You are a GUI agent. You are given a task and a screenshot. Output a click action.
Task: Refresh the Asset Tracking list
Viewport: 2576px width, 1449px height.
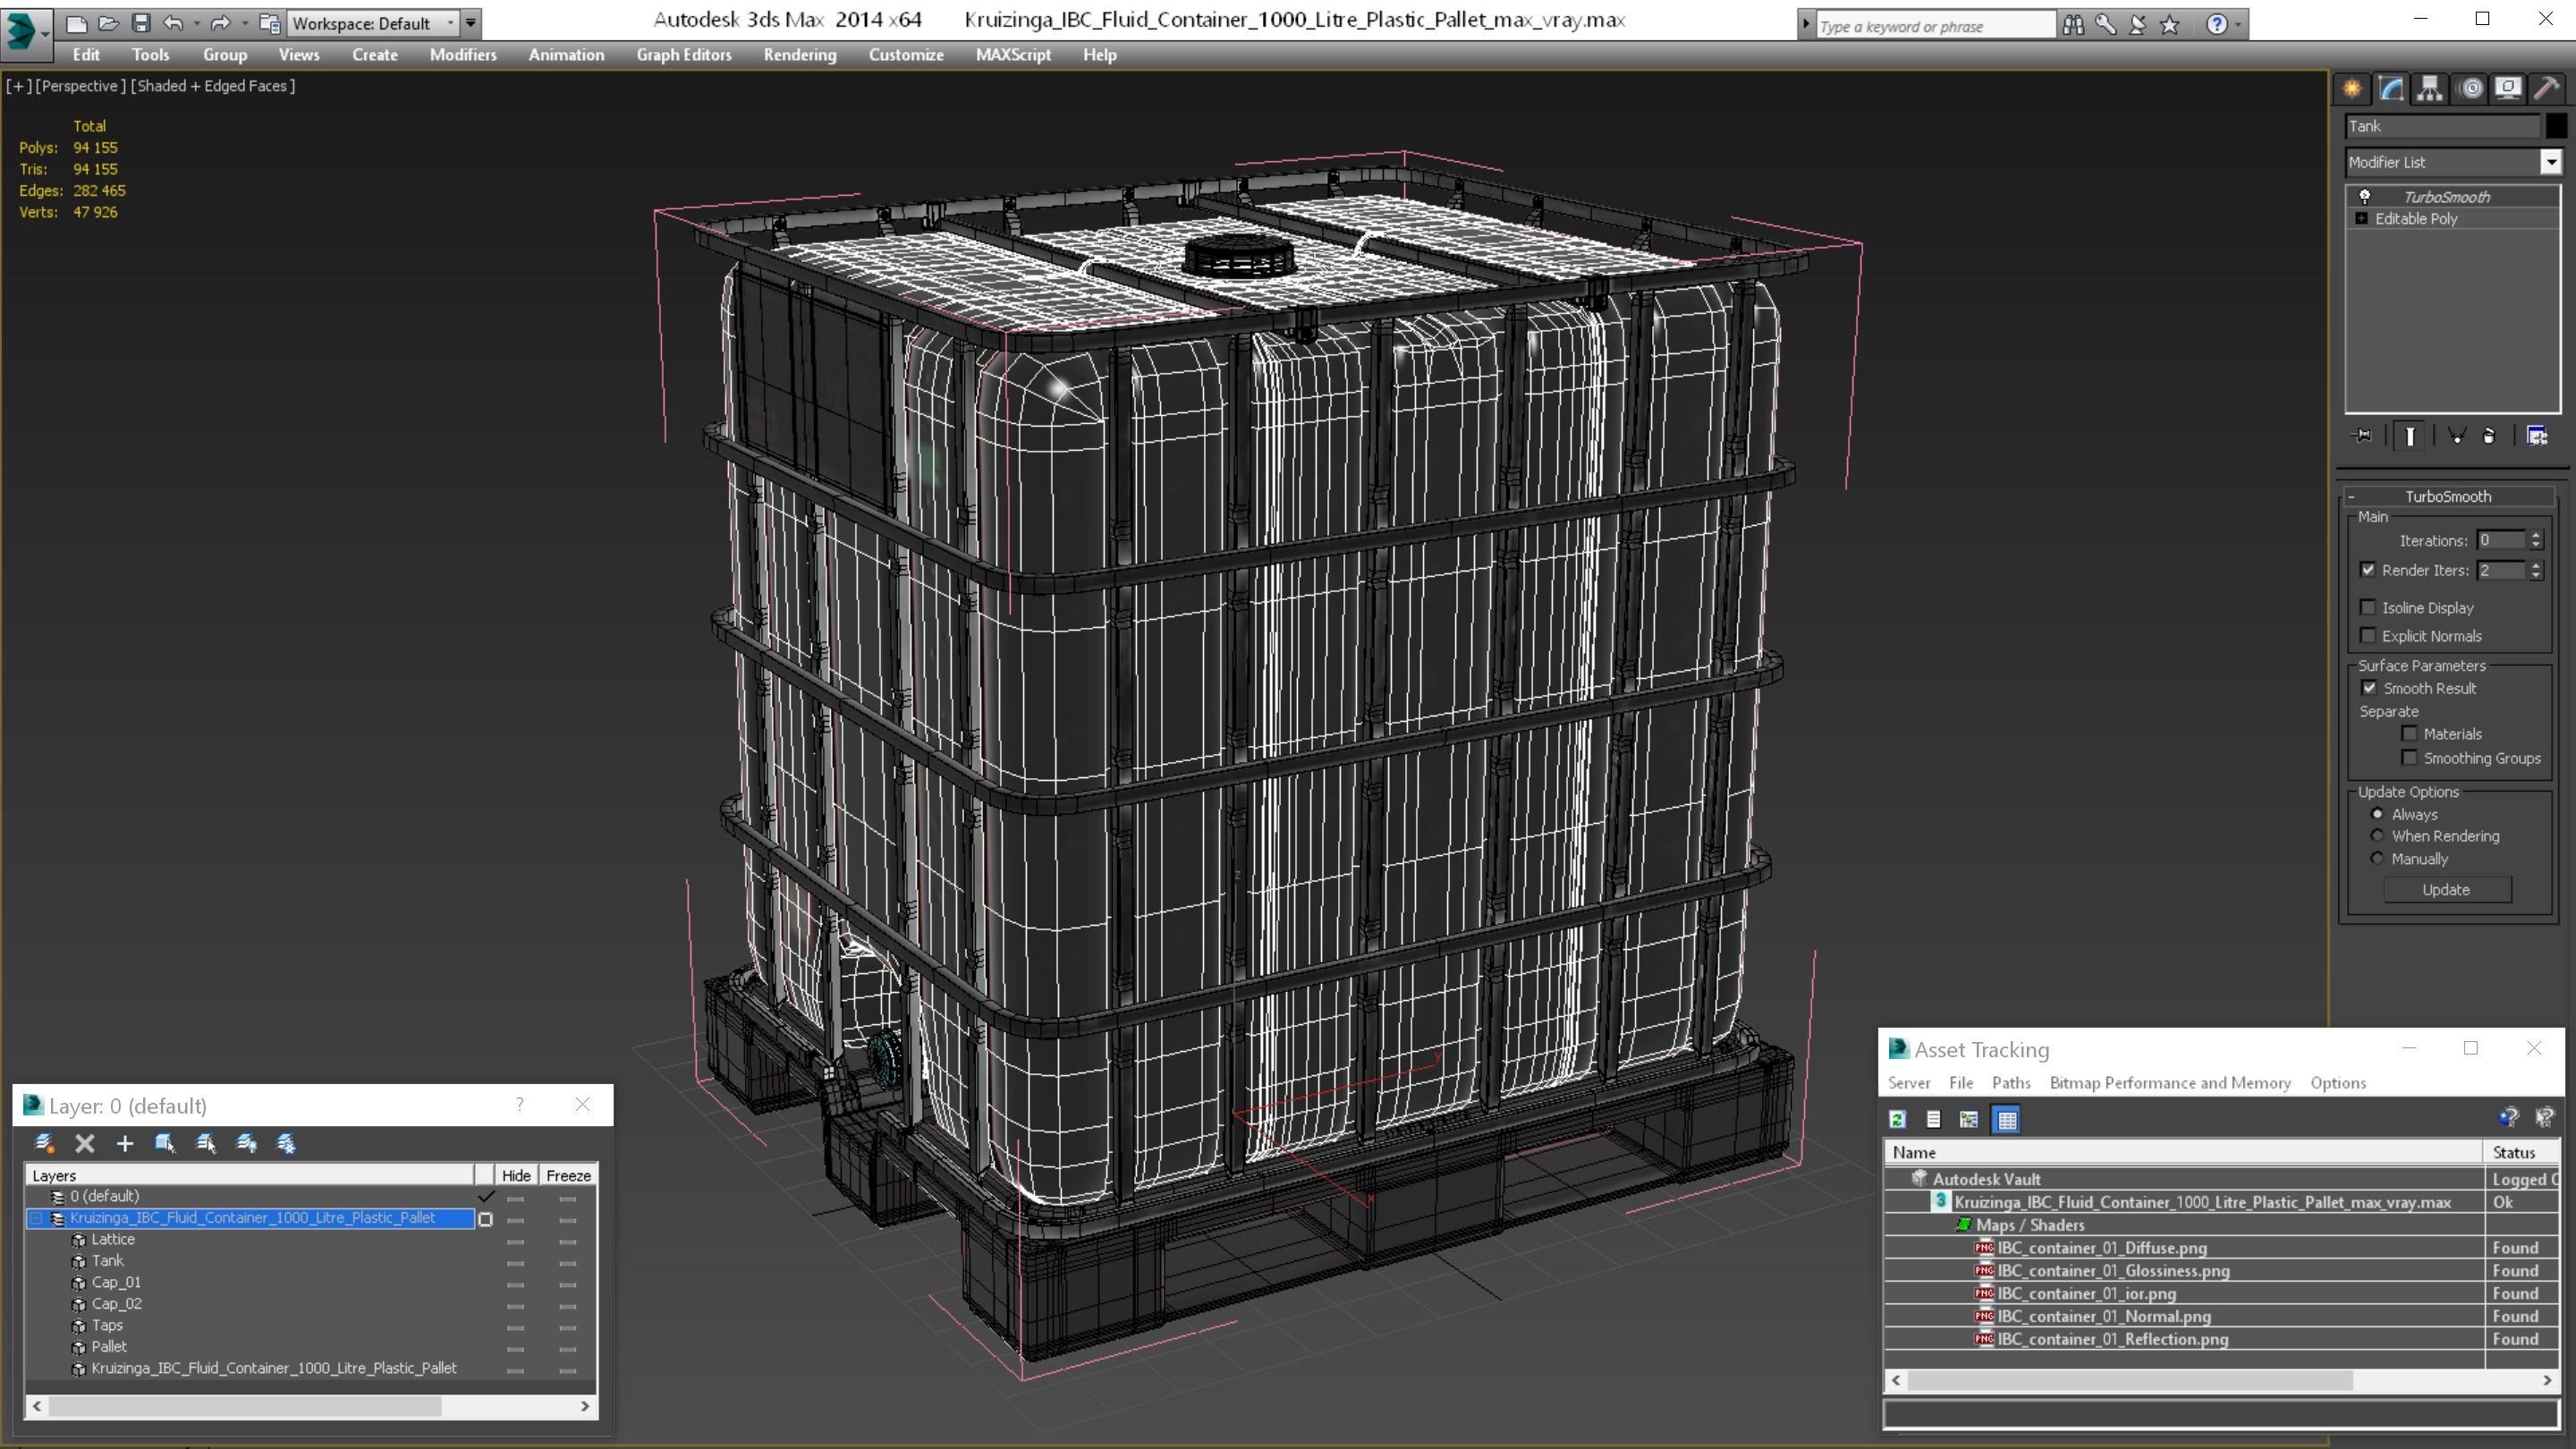1897,1119
